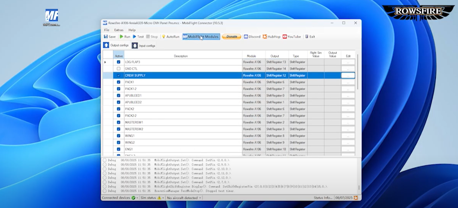Image resolution: width=458 pixels, height=208 pixels.
Task: Expand Connected devices dropdown arrow
Action: coord(137,198)
